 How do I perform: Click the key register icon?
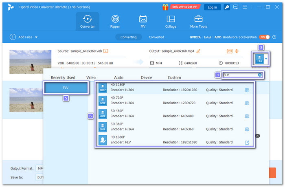click(x=226, y=7)
